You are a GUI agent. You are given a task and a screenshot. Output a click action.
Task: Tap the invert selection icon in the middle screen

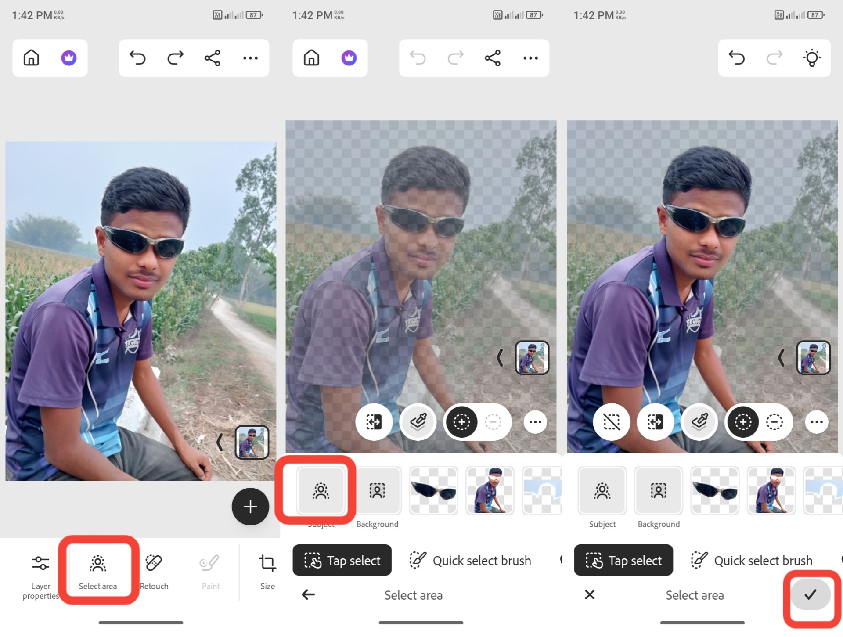coord(374,422)
